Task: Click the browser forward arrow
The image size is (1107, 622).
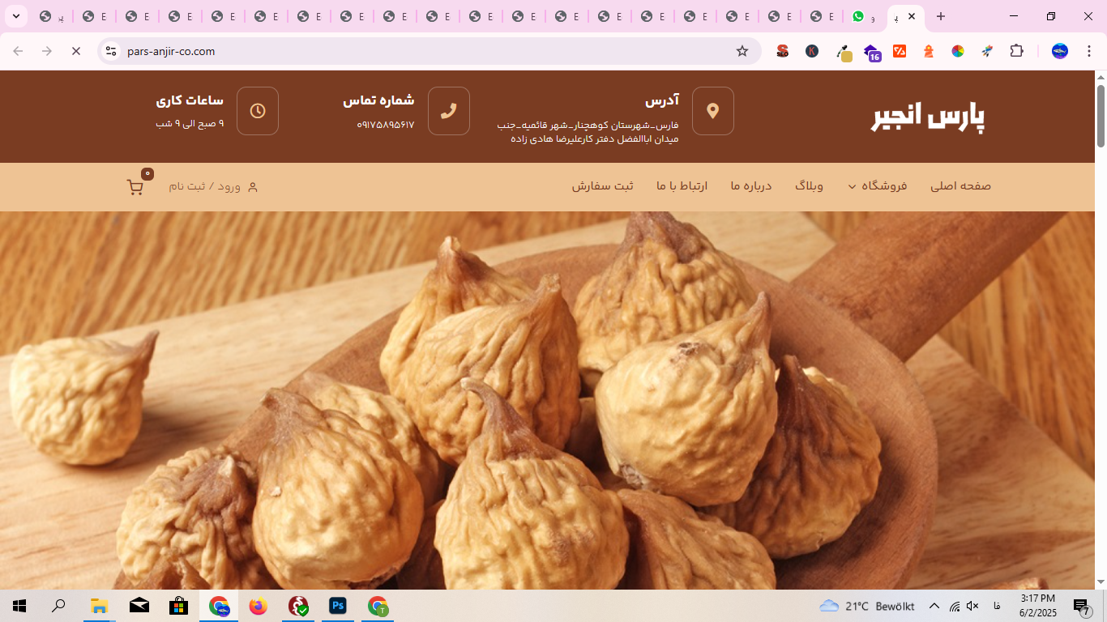Action: 47,51
